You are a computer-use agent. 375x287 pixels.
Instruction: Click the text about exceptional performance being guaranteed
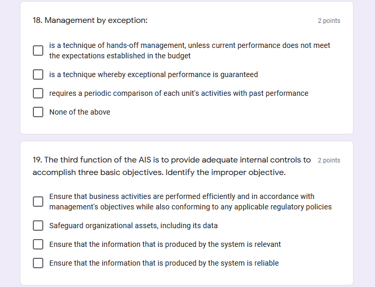[153, 74]
